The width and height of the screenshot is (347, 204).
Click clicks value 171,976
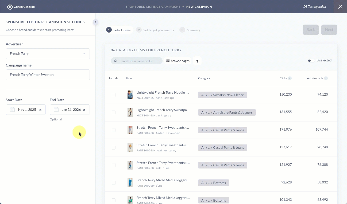(286, 130)
